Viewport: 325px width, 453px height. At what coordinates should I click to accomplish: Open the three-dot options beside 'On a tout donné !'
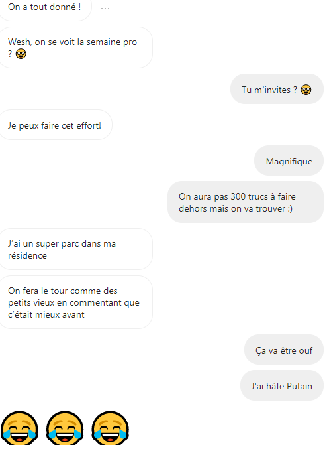point(105,9)
